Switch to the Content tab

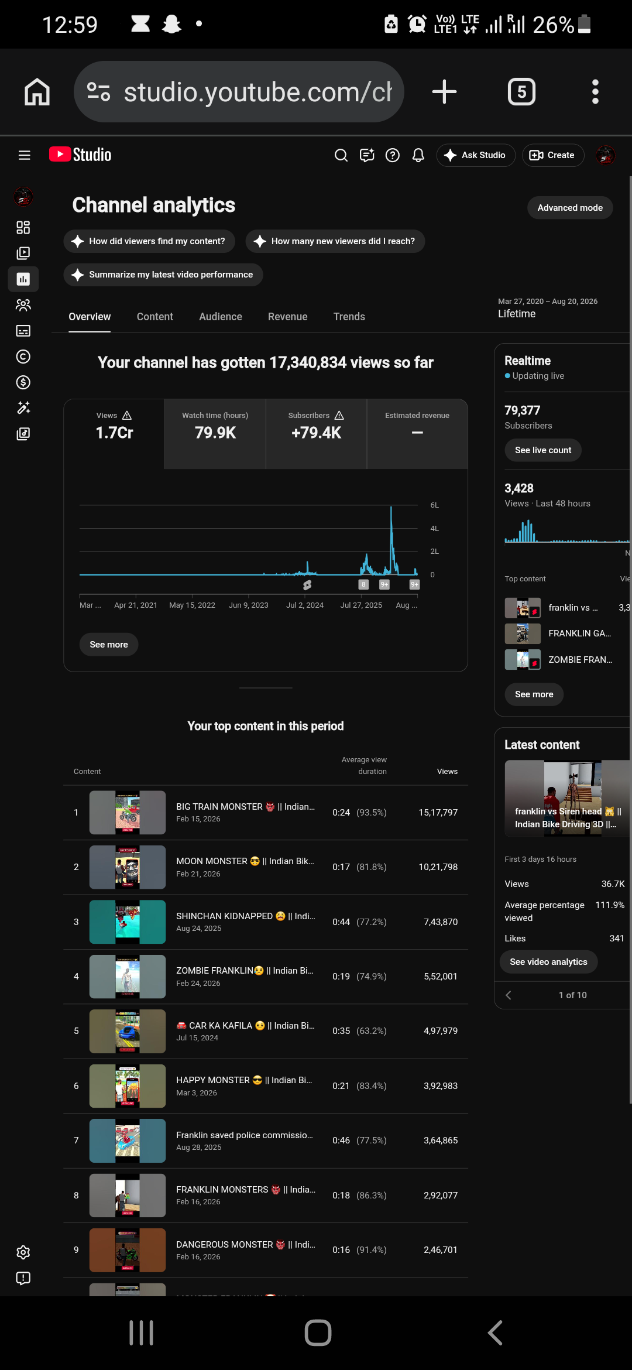(x=155, y=317)
